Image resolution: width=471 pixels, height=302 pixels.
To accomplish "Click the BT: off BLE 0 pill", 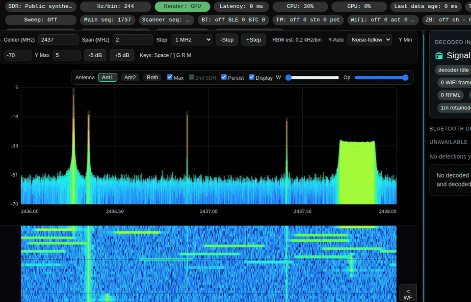I will (234, 20).
